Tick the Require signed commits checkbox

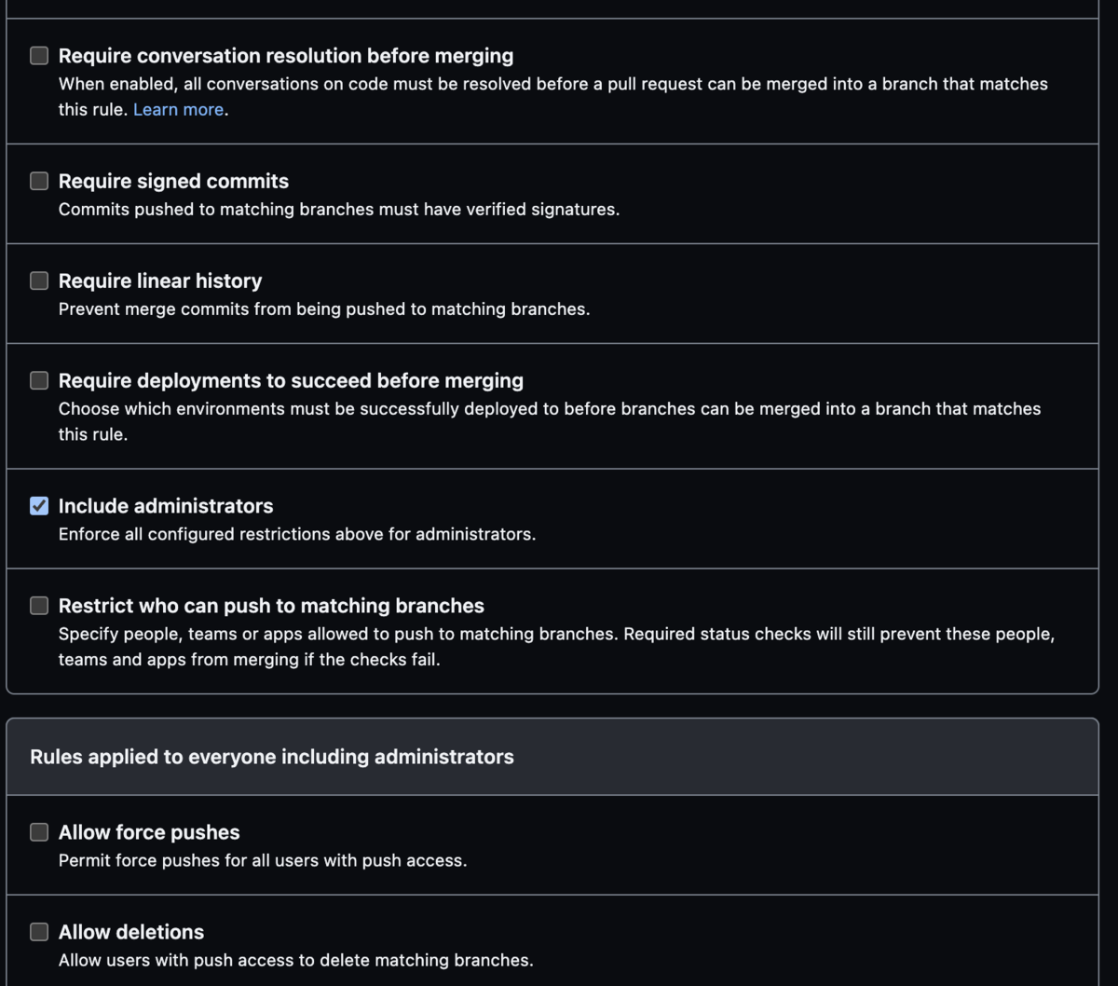39,181
